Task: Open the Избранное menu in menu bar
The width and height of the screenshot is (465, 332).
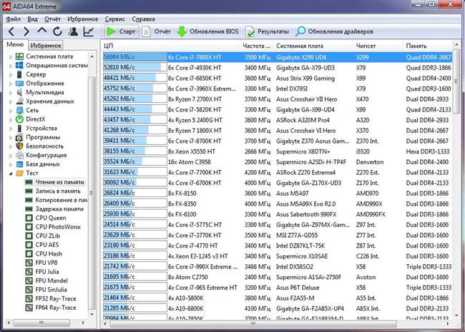Action: [82, 19]
